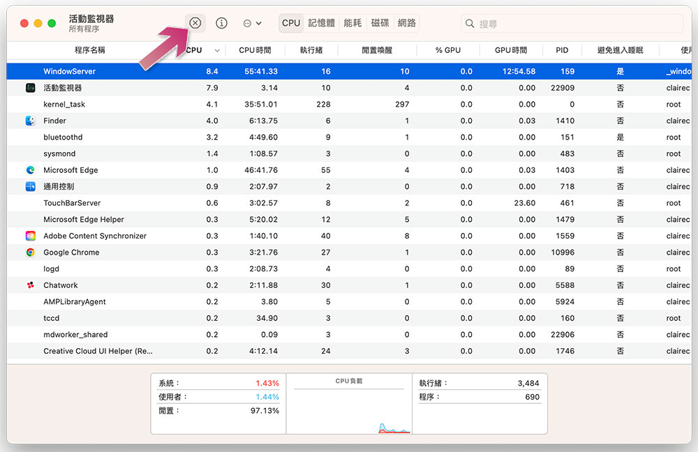Click the Adobe Content Synchronizer icon

coord(30,236)
